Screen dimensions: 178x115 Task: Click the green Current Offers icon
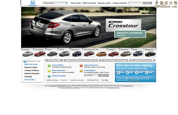tap(49, 66)
